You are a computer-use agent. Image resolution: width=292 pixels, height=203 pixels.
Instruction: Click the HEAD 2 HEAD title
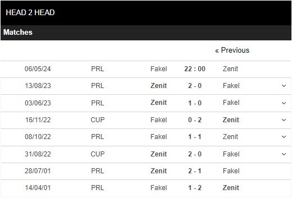click(30, 12)
